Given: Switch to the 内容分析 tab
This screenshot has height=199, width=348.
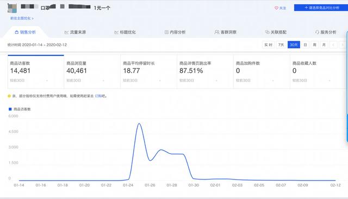Looking at the screenshot, I should (175, 32).
